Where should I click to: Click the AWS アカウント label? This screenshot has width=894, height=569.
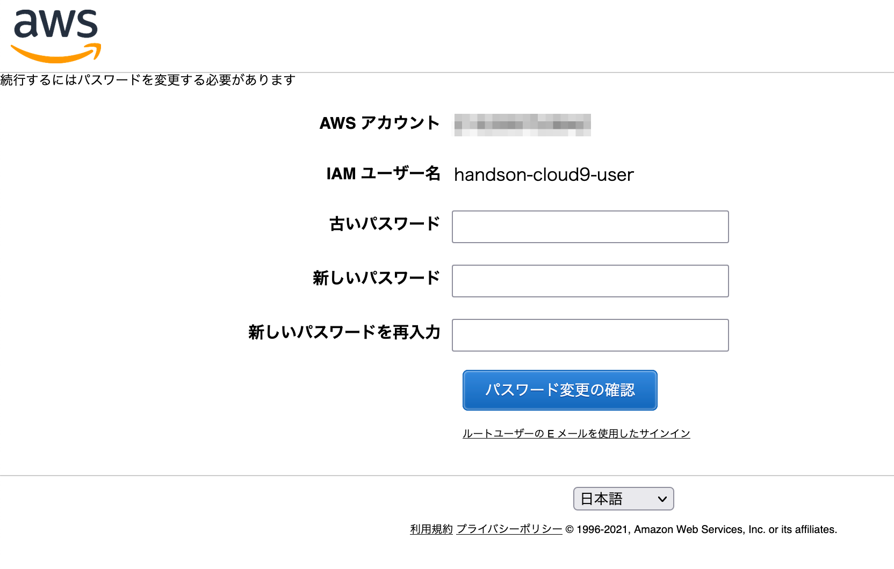(x=379, y=123)
